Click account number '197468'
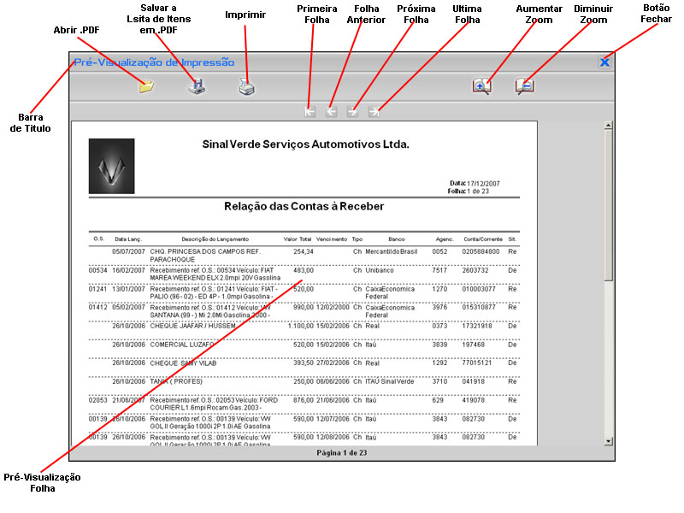 point(474,345)
